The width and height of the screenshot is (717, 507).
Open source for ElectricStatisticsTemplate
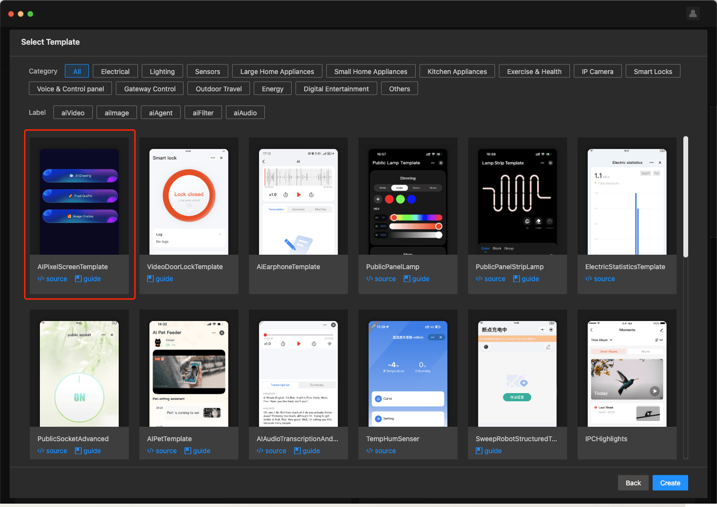(x=600, y=279)
